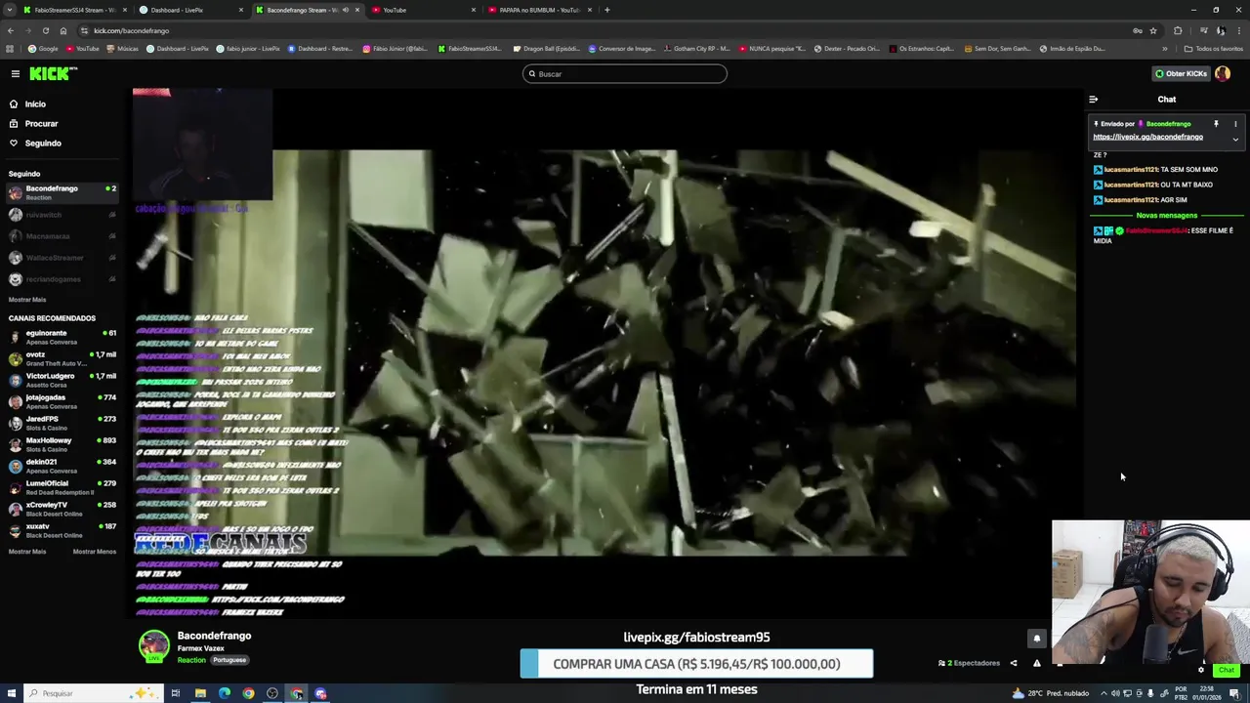Open recommended channel eguinorante
Image resolution: width=1250 pixels, height=703 pixels.
[61, 337]
